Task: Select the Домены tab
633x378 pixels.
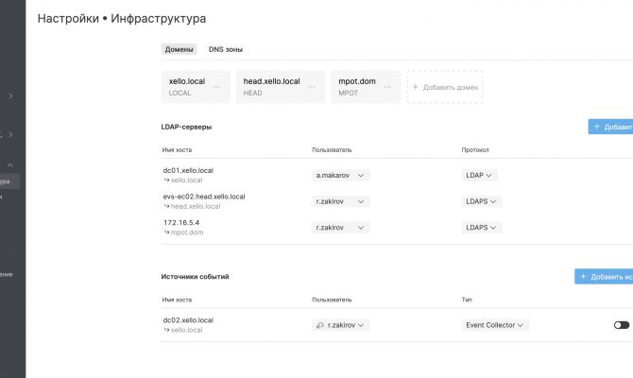Action: [x=180, y=49]
